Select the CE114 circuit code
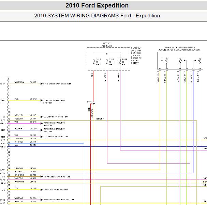This screenshot has width=207, height=205. coord(33,142)
